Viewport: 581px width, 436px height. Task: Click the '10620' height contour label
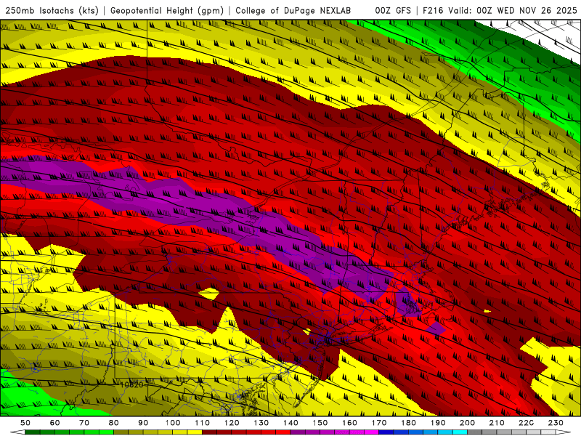coord(132,385)
